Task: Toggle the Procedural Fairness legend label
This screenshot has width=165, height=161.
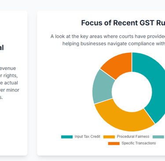Action: 133,136
